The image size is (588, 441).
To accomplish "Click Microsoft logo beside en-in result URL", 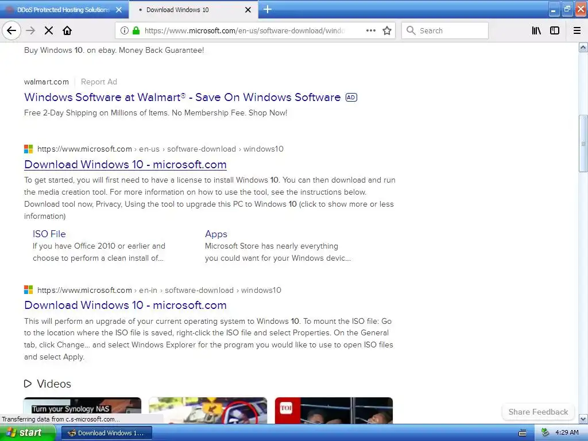I will (29, 290).
